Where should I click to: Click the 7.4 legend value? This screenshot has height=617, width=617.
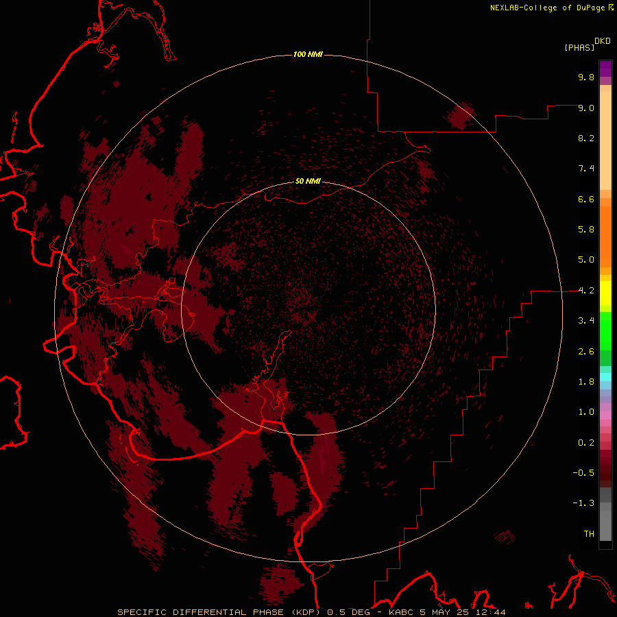[x=586, y=169]
